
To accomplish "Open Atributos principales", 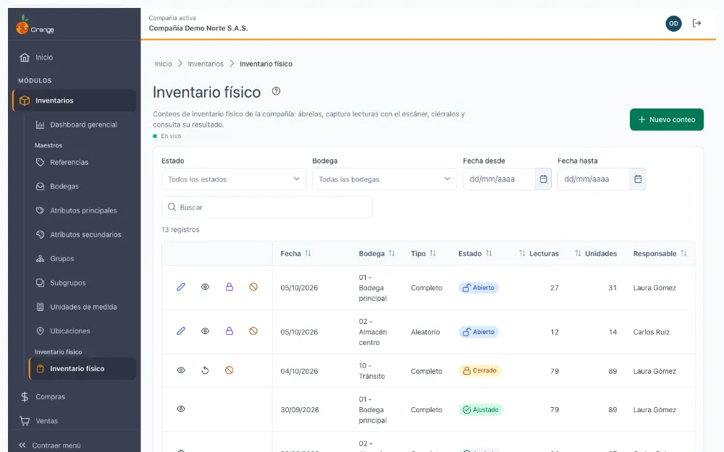I will pos(83,210).
